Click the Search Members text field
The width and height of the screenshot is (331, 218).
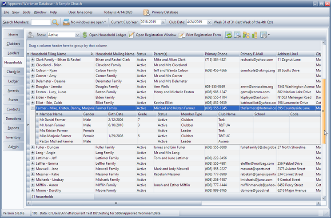point(40,22)
